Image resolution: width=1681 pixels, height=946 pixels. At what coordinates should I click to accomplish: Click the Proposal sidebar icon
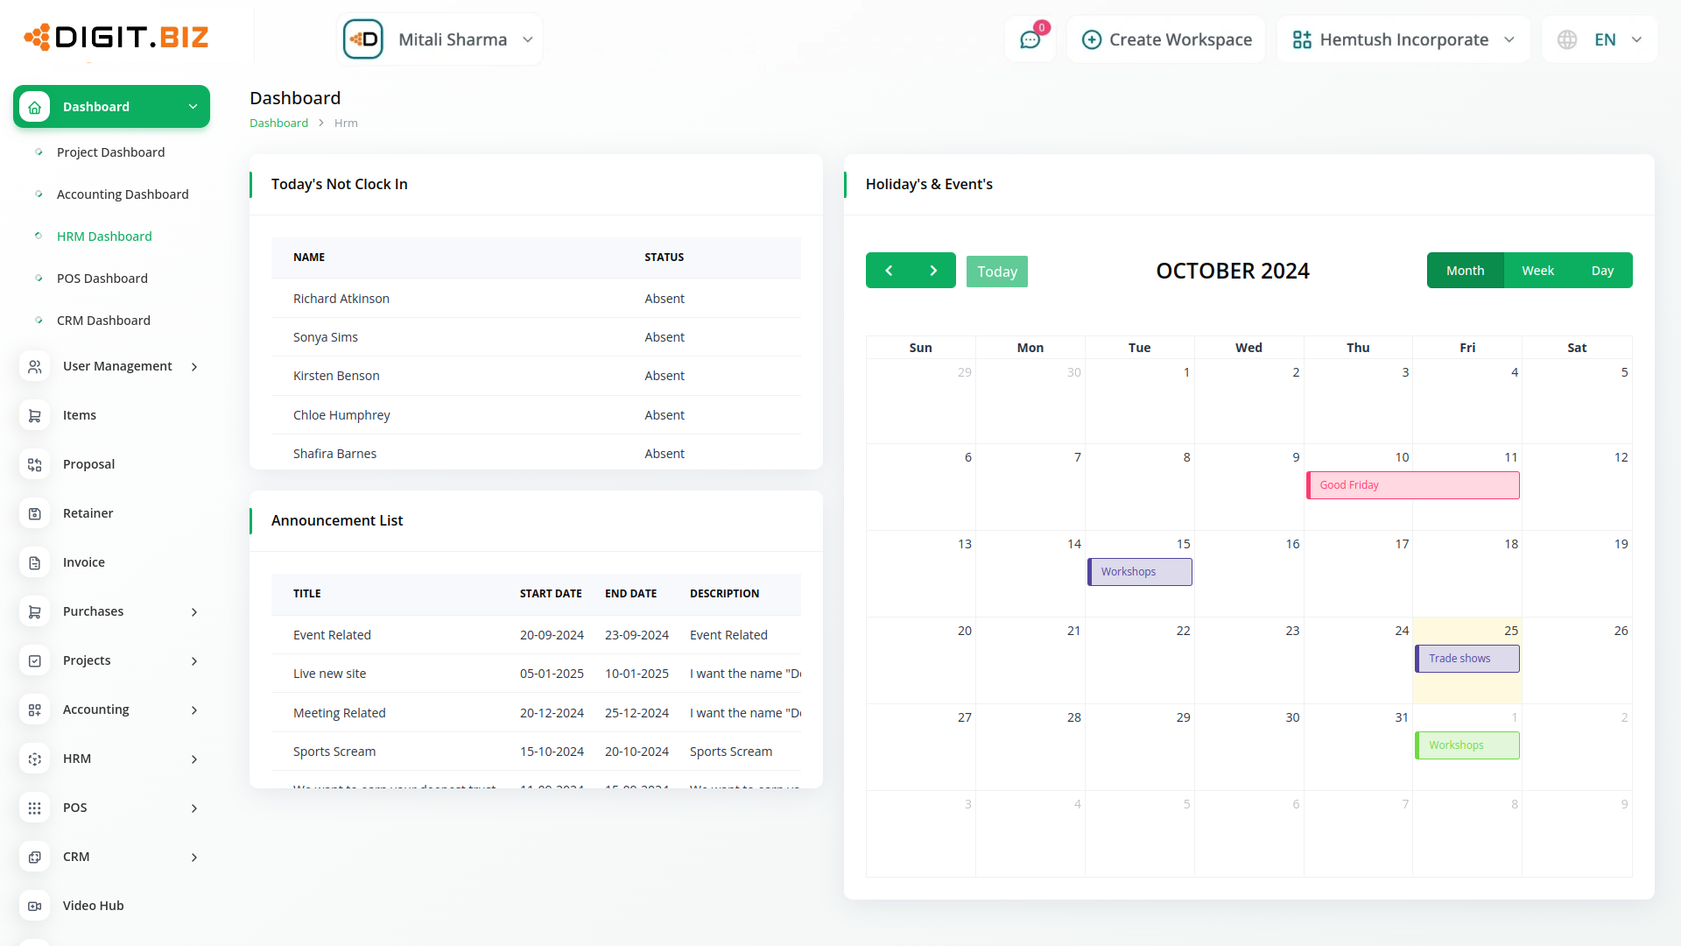pyautogui.click(x=35, y=464)
